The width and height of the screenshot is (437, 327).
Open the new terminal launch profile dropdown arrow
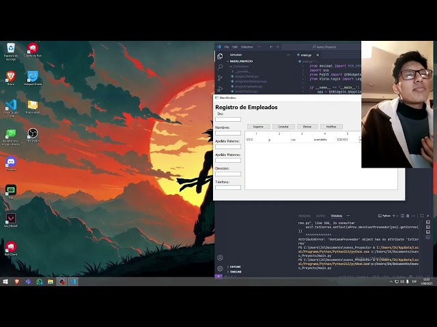point(397,216)
